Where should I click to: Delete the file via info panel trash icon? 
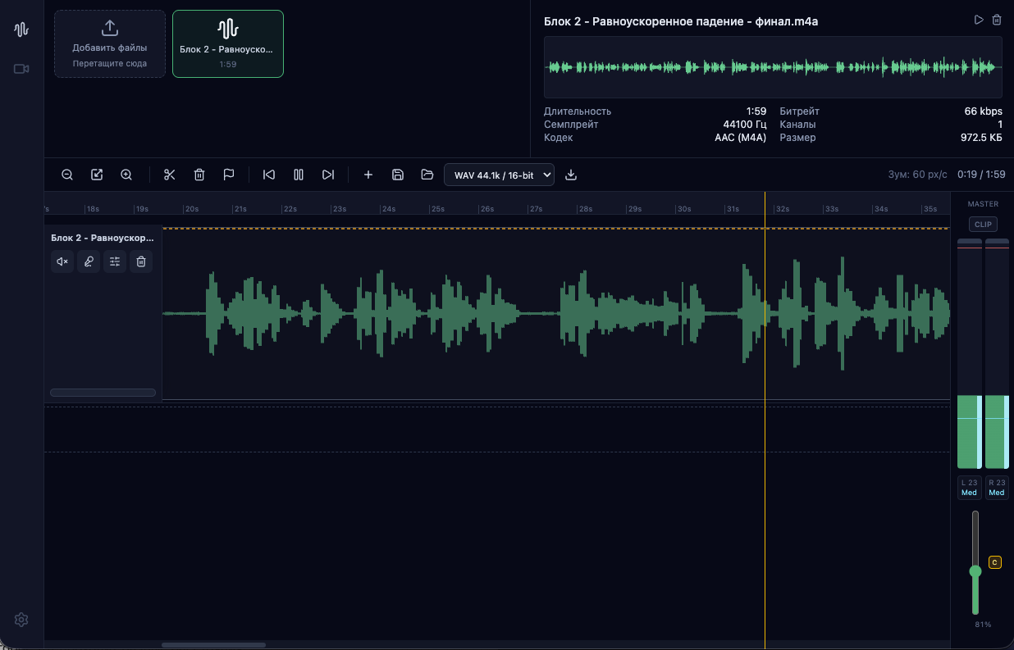(997, 20)
